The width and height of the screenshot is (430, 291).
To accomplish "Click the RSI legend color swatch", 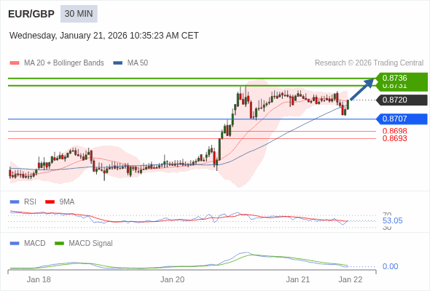I will click(15, 202).
